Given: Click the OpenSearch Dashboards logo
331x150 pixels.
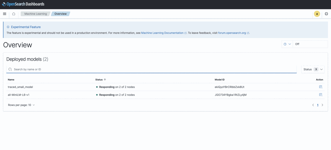Looking at the screenshot, I should pyautogui.click(x=23, y=4).
